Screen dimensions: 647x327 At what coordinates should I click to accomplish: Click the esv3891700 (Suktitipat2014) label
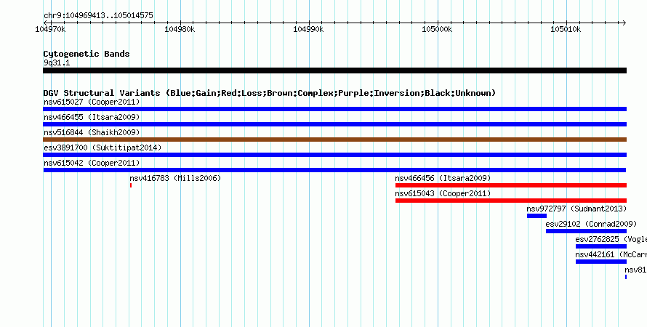point(103,148)
